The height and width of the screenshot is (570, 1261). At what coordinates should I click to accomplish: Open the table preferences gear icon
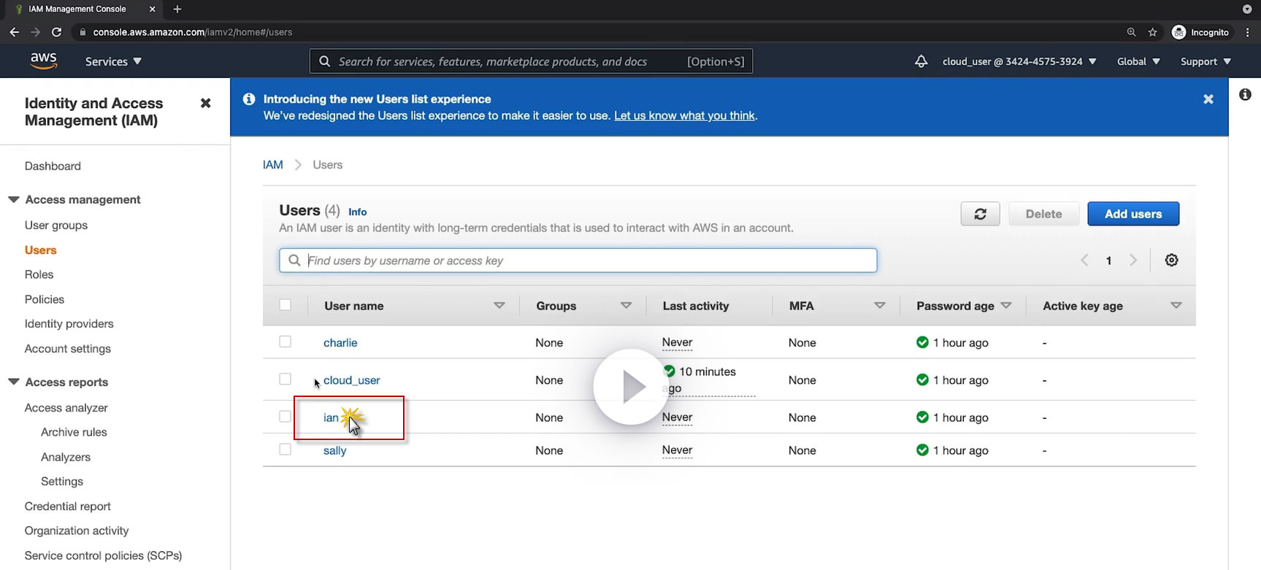click(1171, 261)
